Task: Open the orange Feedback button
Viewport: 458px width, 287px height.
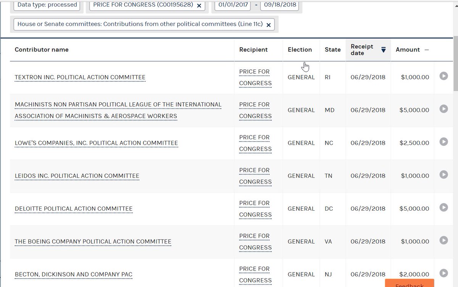Action: 409,283
